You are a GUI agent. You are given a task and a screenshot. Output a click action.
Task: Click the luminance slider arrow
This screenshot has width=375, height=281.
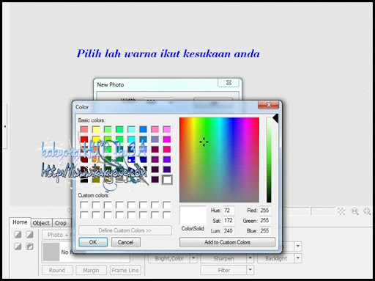275,119
